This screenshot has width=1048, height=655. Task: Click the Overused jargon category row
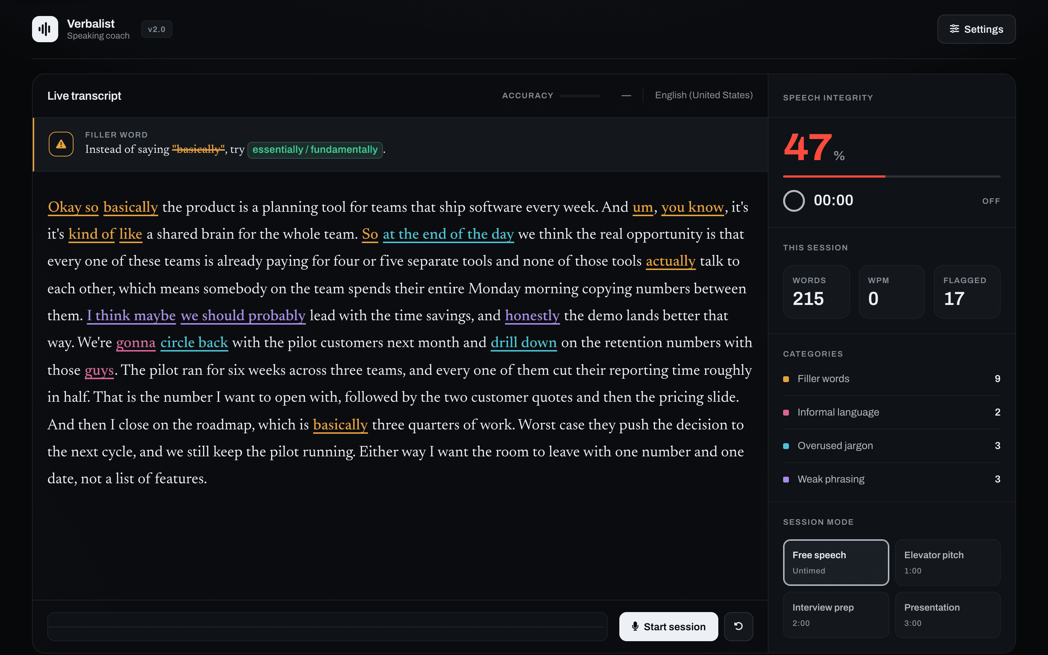[892, 446]
